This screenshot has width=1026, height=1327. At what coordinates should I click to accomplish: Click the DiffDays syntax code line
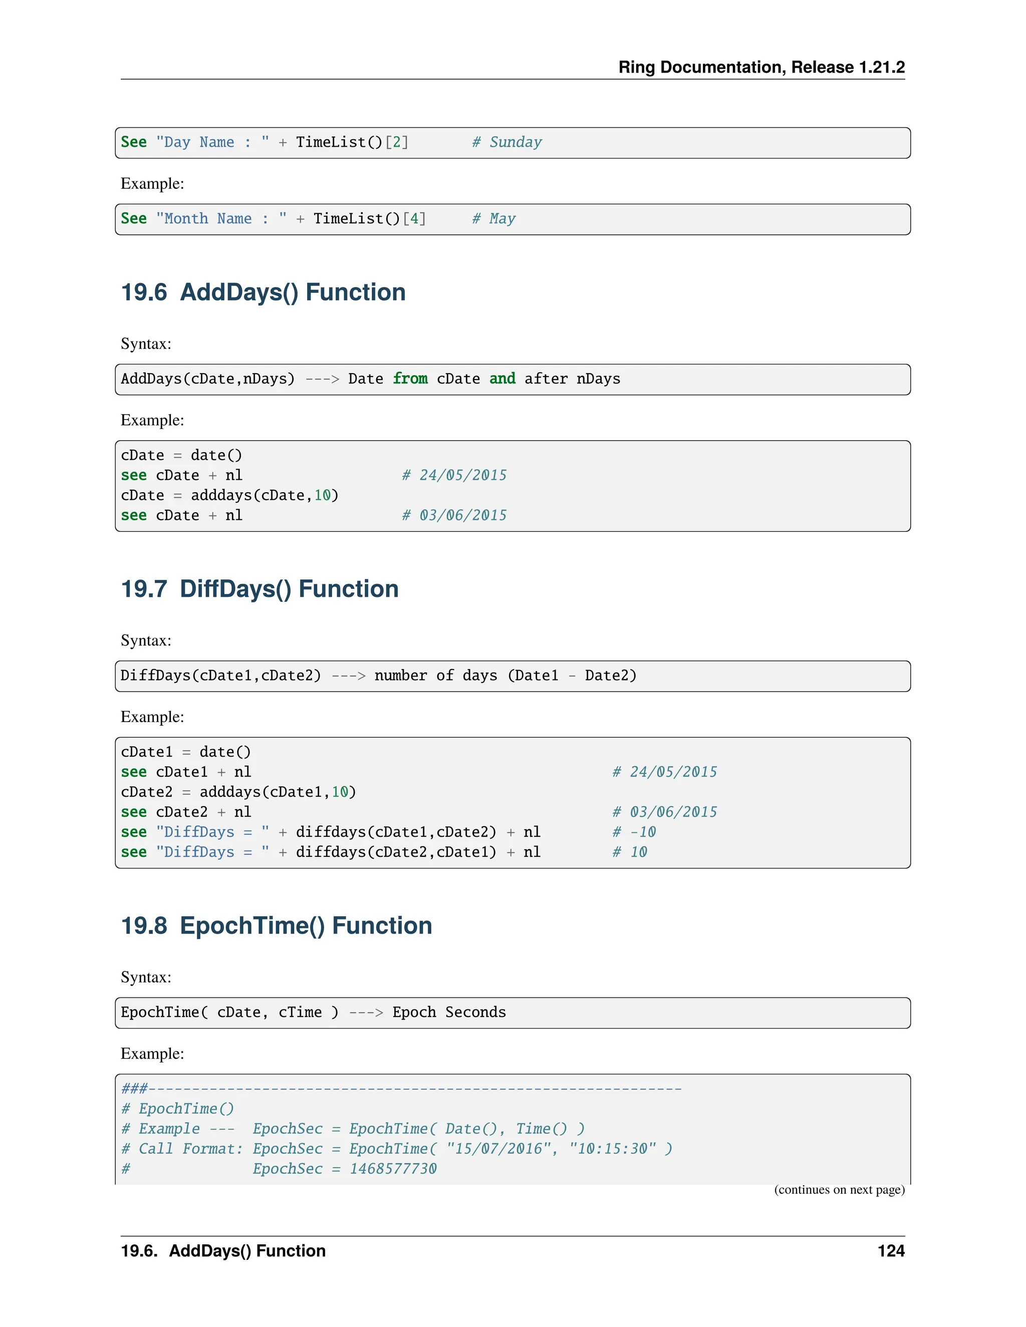coord(378,676)
